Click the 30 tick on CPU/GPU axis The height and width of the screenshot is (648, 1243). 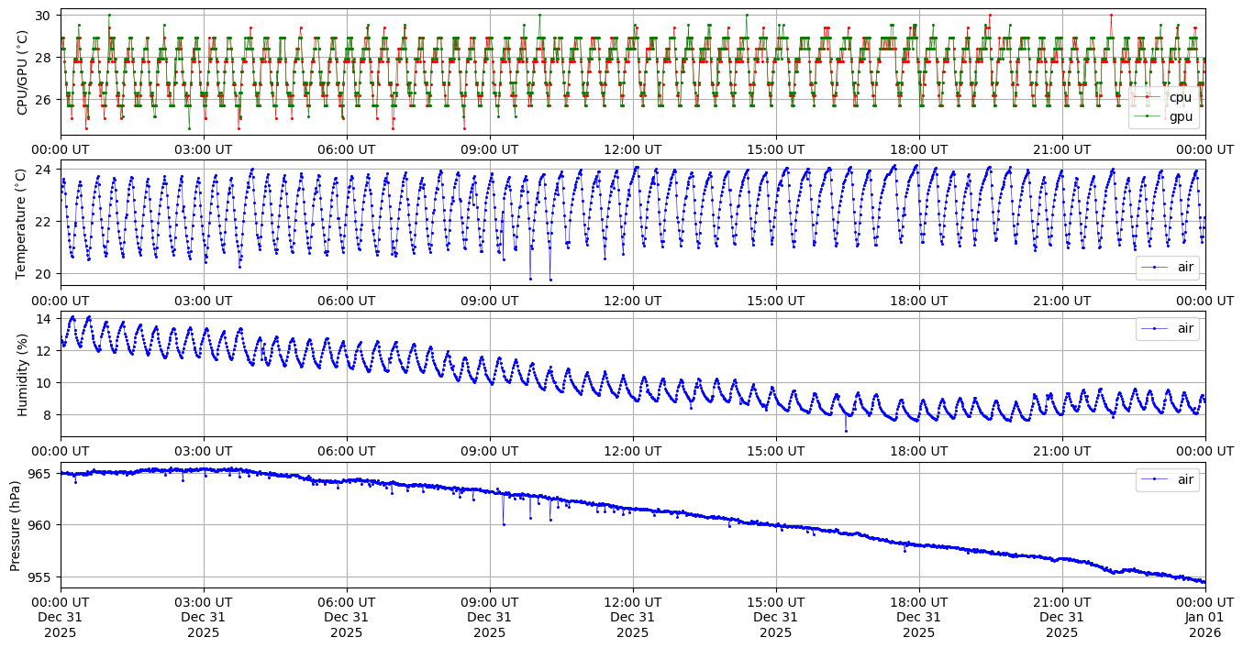tap(42, 15)
